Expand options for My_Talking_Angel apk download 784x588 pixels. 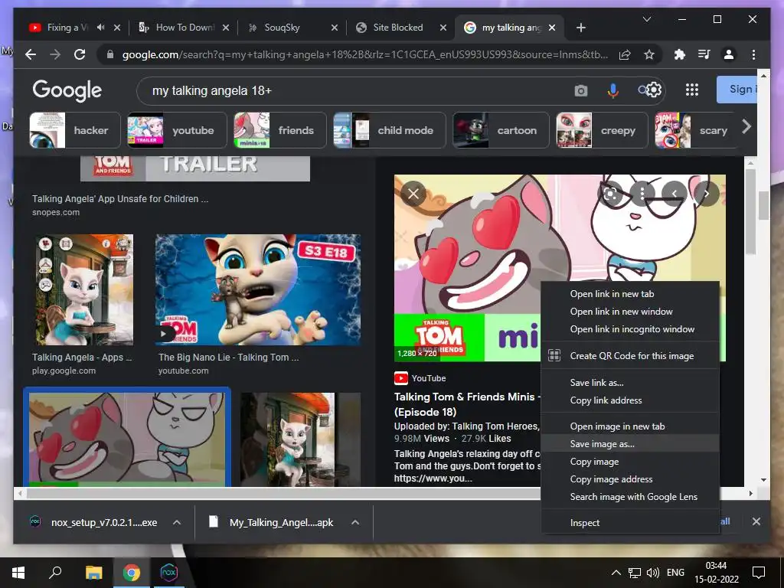click(355, 522)
